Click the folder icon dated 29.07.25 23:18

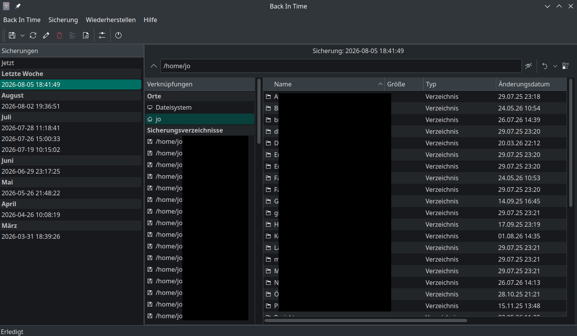pyautogui.click(x=268, y=96)
